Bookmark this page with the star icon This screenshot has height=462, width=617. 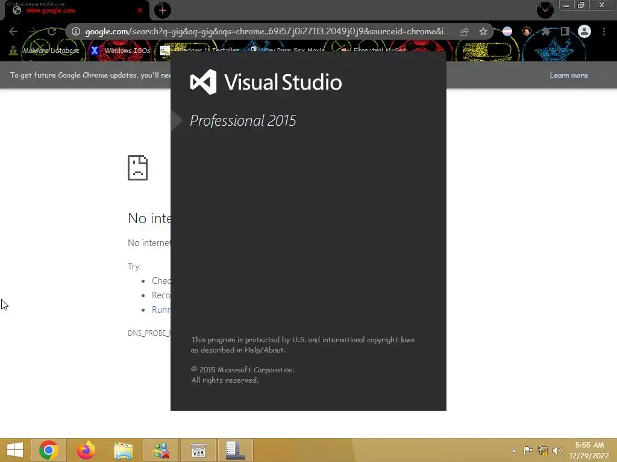click(x=483, y=31)
